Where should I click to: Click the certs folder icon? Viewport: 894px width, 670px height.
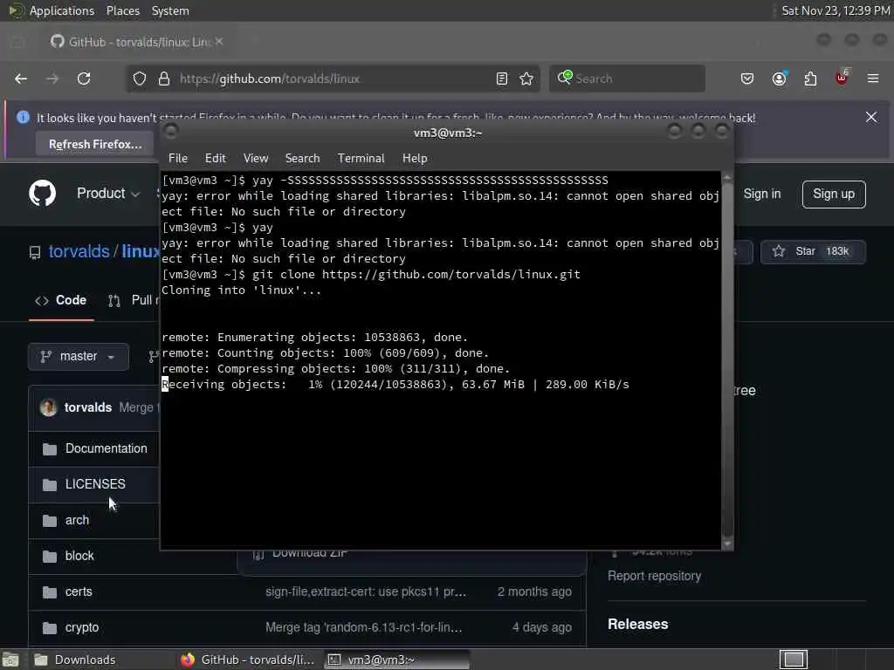pos(50,592)
